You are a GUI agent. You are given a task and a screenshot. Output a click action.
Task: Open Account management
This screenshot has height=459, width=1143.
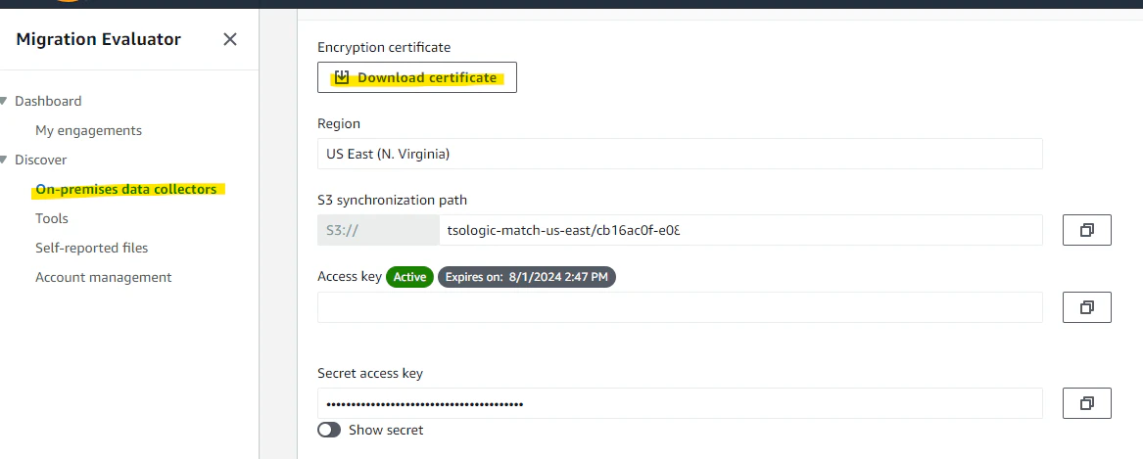[104, 277]
